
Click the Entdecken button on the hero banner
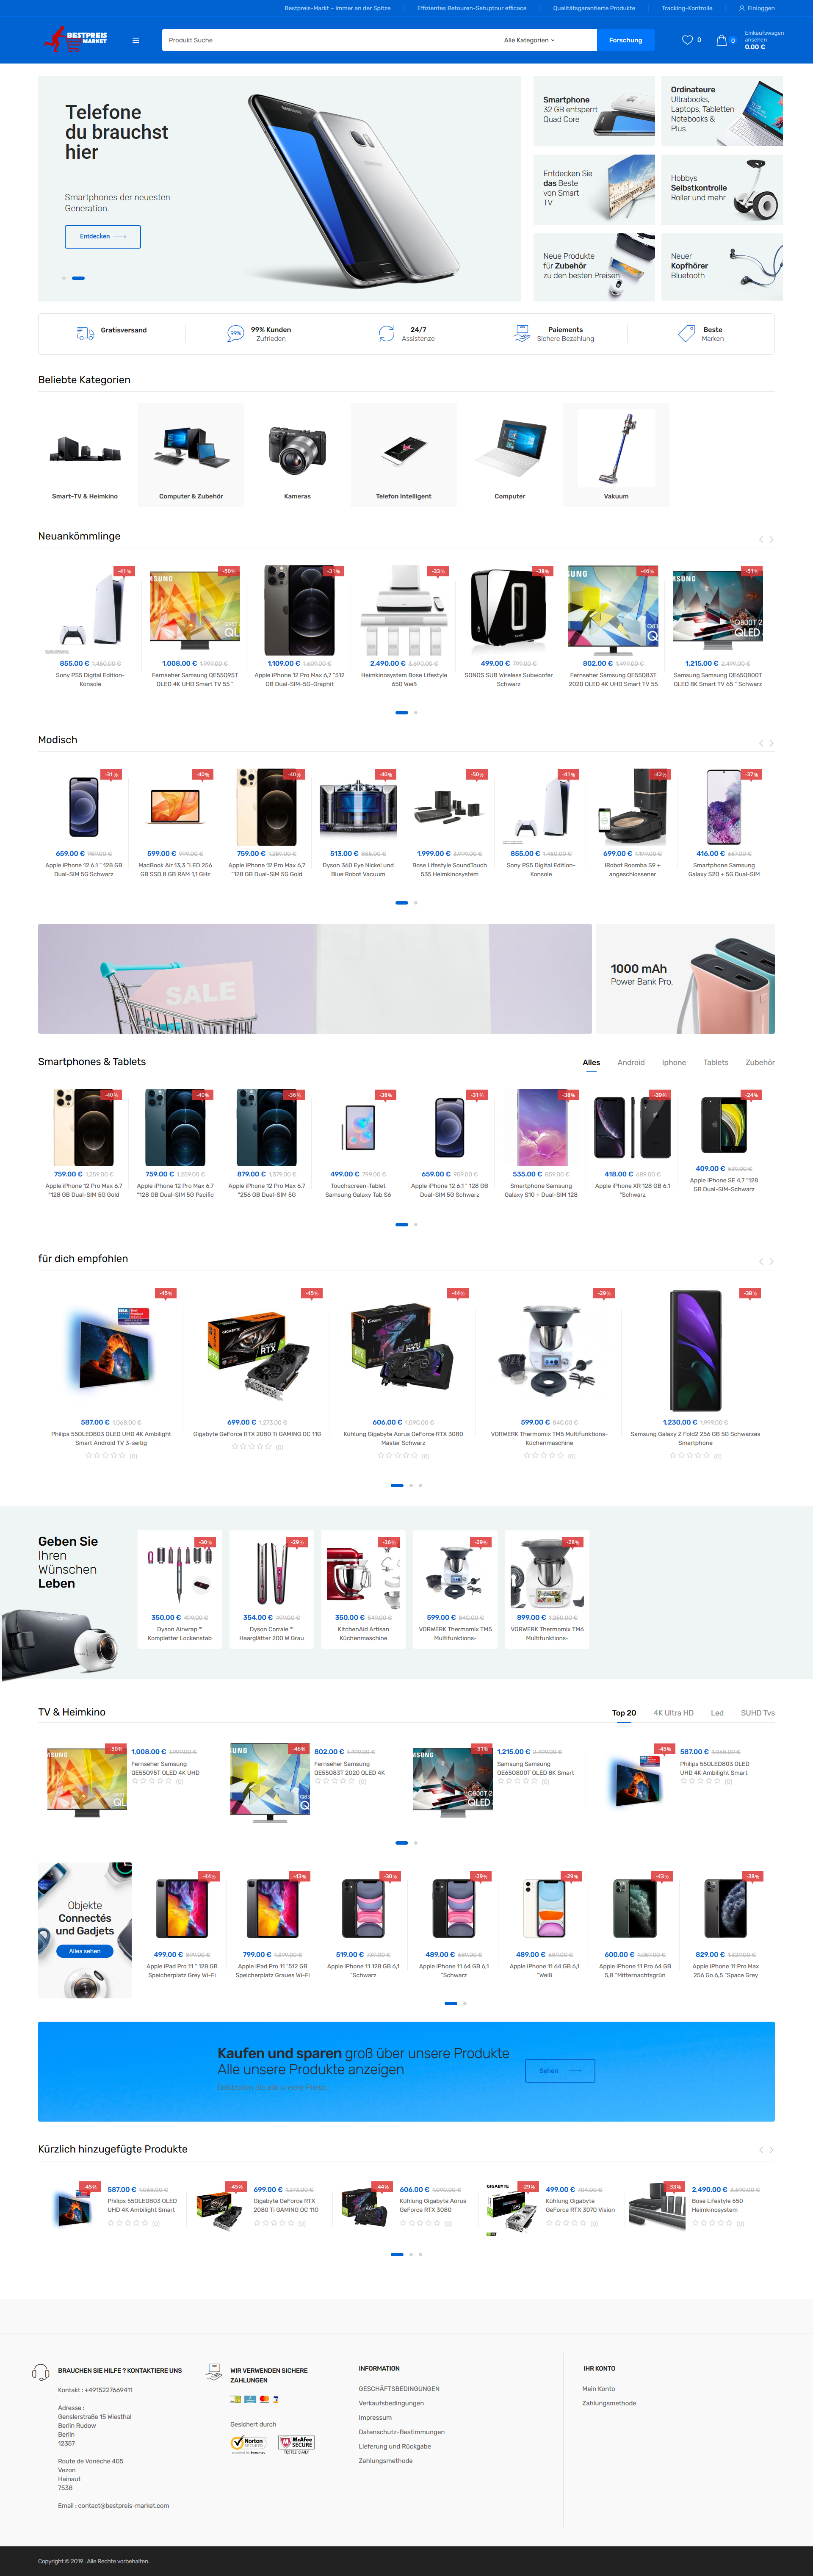[x=103, y=236]
